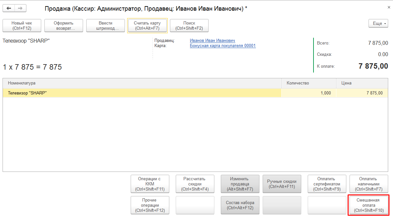393x217 pixels.
Task: Create a new receipt with Новый чек
Action: click(22, 26)
